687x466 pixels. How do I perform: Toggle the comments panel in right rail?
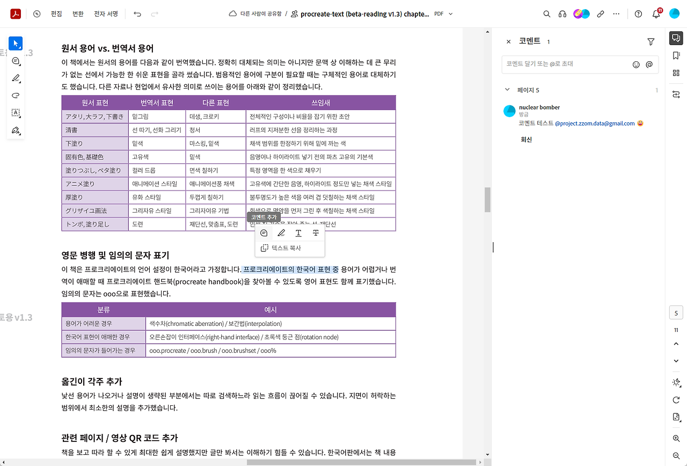pos(676,38)
